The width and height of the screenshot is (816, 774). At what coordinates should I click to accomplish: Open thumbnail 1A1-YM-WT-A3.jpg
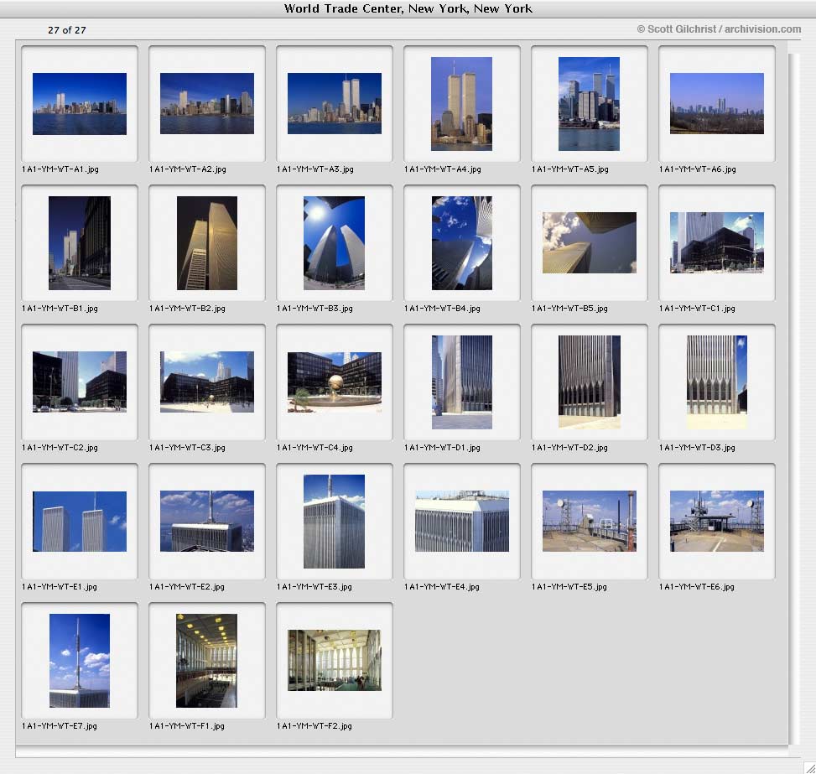(335, 104)
